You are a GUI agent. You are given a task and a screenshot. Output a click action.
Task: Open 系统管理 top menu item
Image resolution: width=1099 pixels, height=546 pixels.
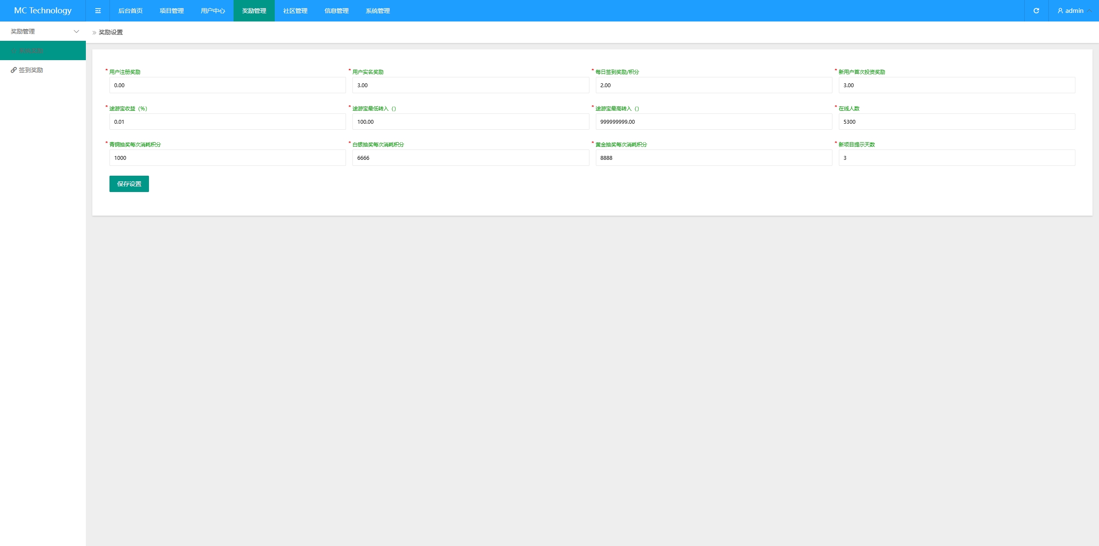(x=378, y=11)
